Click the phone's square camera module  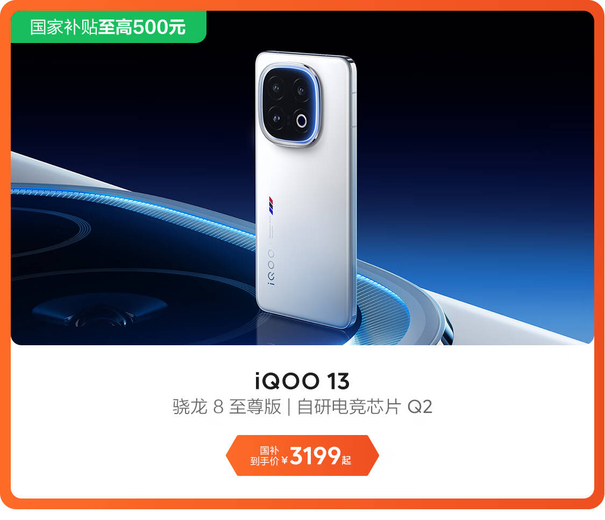click(x=290, y=105)
